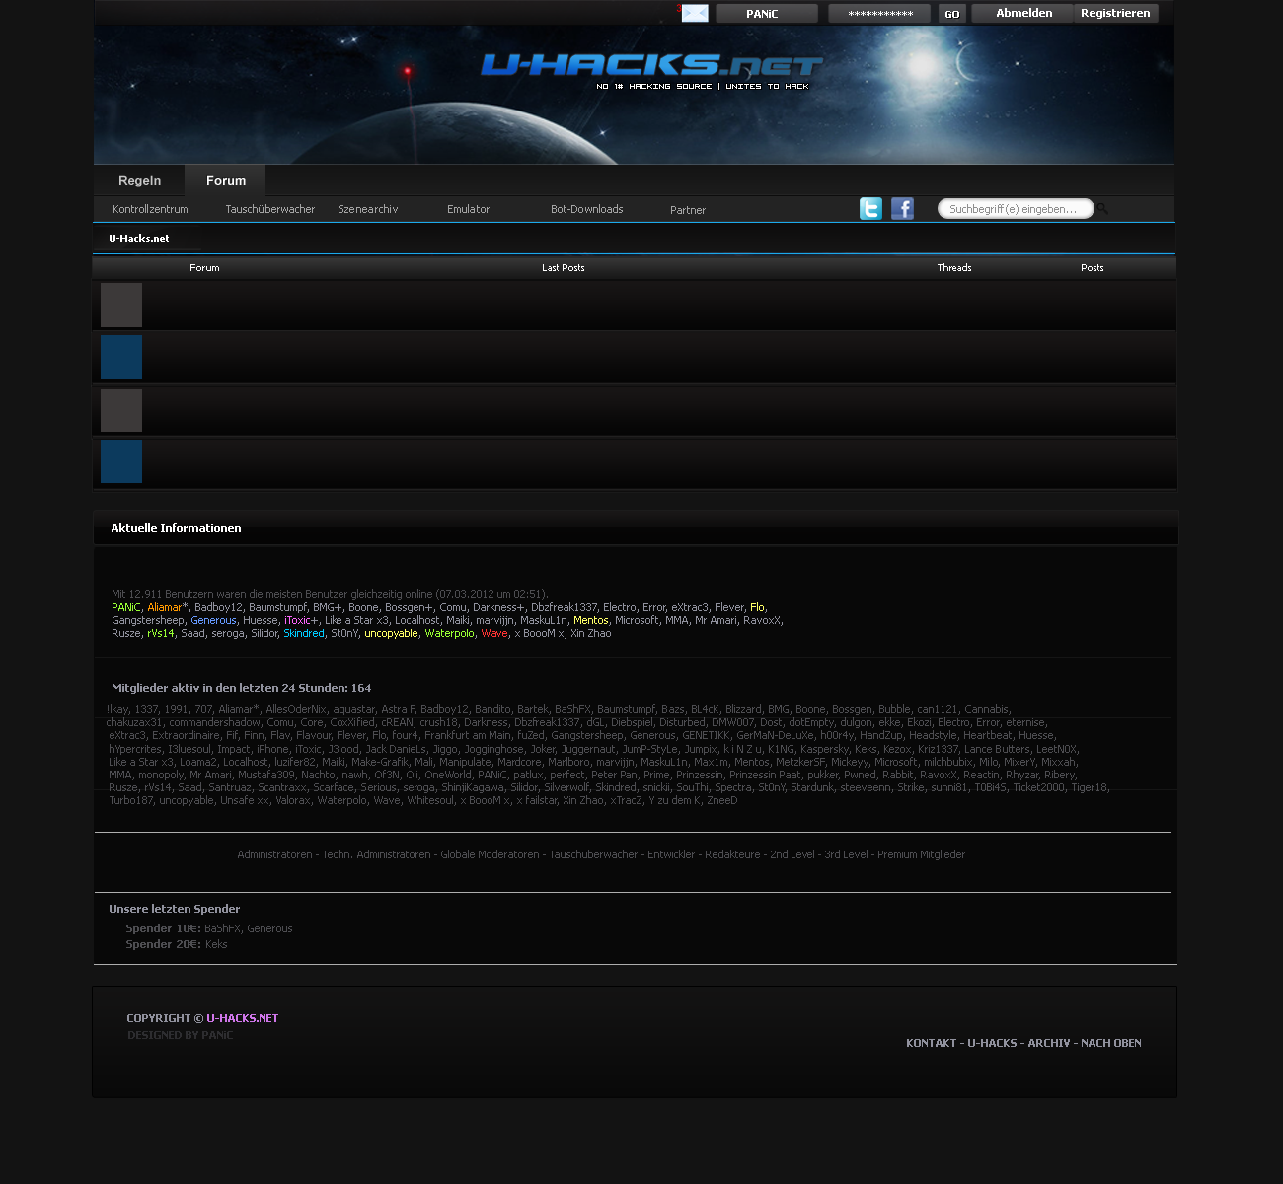Click Administratoren group legend link
1283x1184 pixels.
click(x=274, y=854)
